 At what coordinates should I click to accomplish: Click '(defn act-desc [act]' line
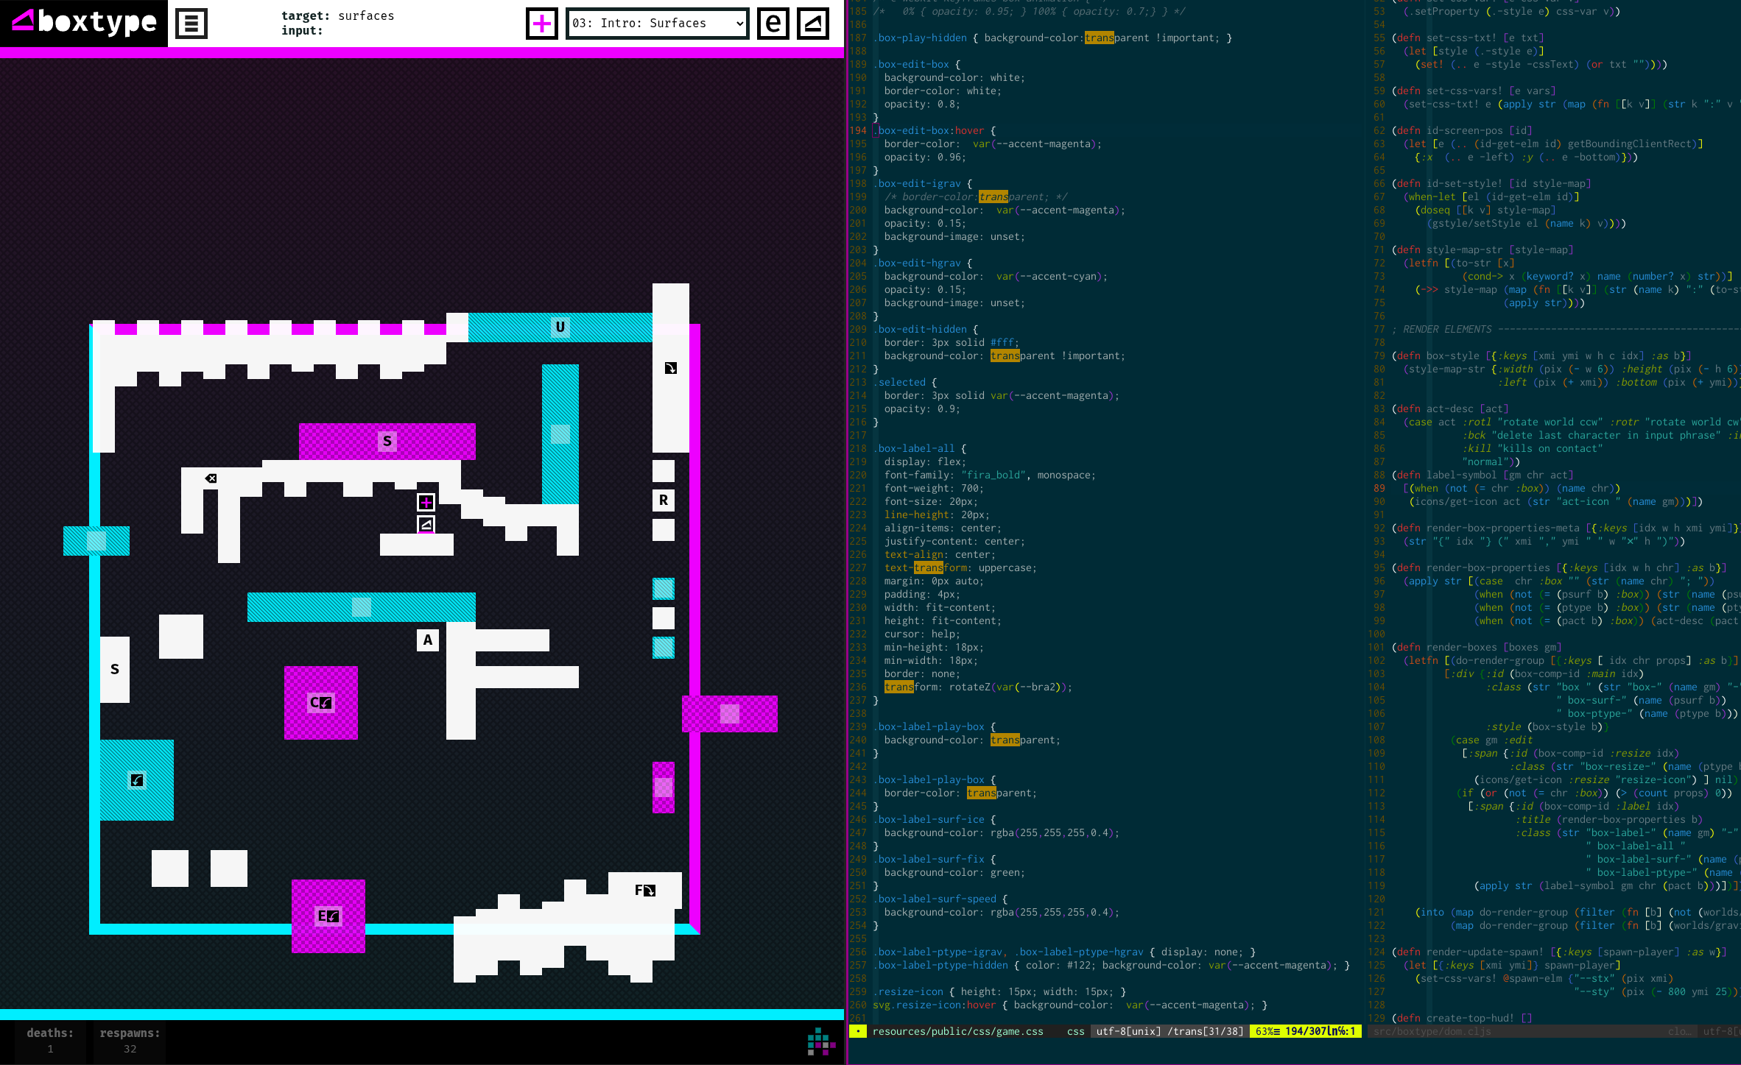tap(1450, 408)
